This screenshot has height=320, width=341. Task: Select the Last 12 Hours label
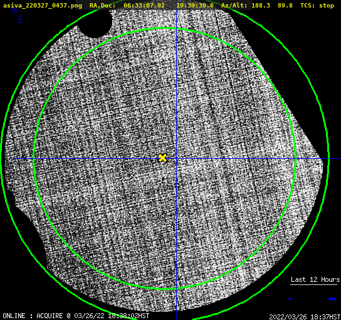click(x=315, y=279)
